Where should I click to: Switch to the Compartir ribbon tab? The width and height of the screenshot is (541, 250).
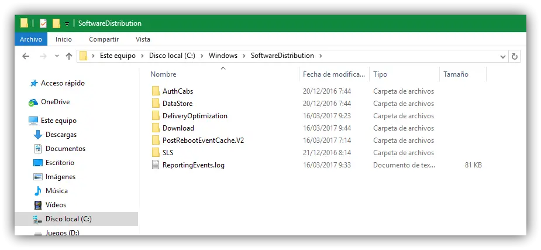pyautogui.click(x=104, y=39)
